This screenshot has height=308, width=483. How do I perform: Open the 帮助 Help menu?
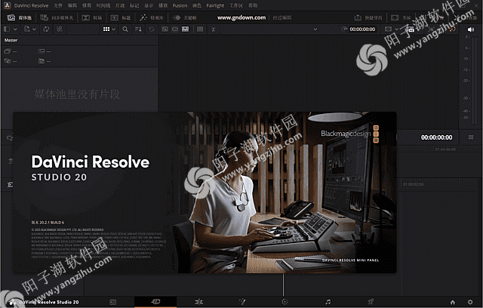(253, 5)
